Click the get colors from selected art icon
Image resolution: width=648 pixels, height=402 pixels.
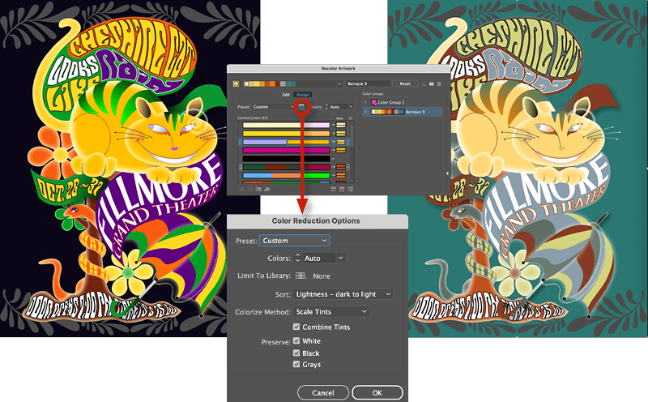[x=237, y=83]
